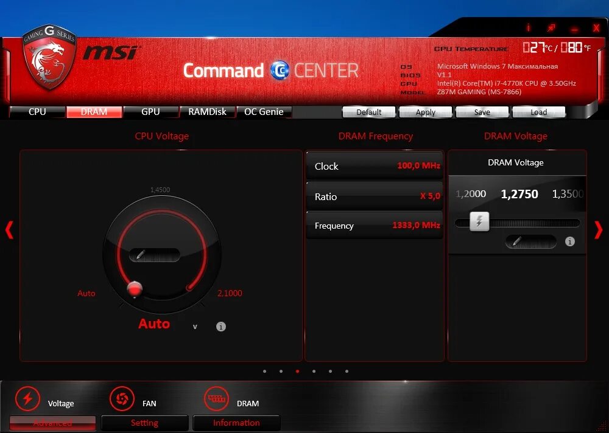This screenshot has height=433, width=609.
Task: Close the Command Center window
Action: tap(596, 28)
